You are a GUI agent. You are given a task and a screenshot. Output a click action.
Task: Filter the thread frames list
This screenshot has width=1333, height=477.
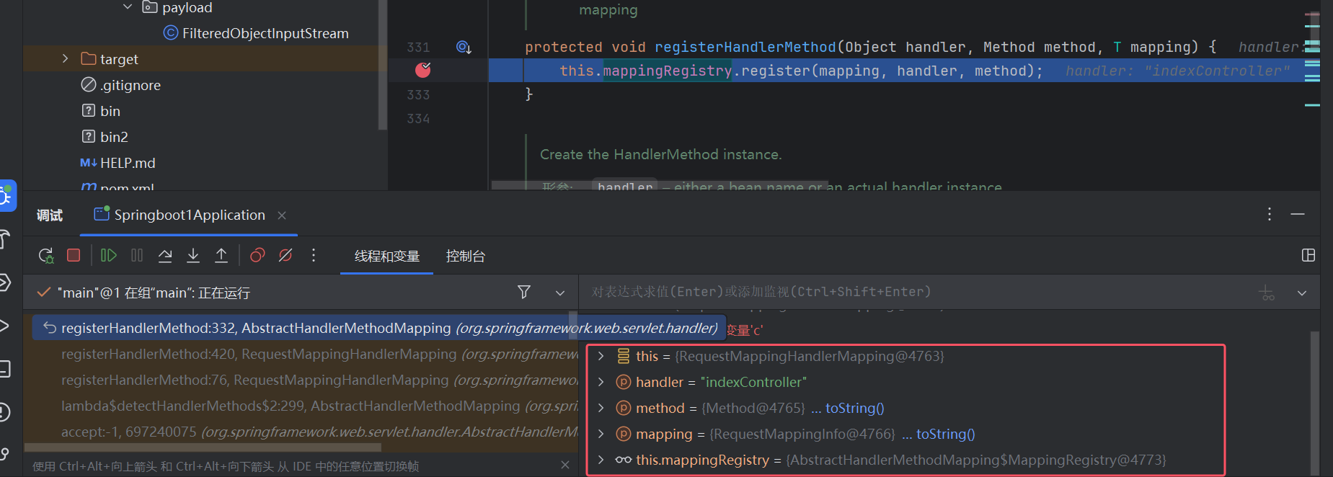pyautogui.click(x=524, y=292)
